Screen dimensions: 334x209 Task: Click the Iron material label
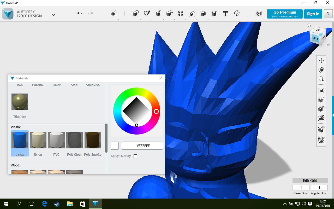[x=20, y=85]
